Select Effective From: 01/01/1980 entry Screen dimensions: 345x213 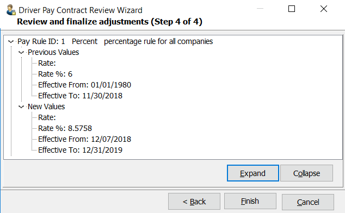pyautogui.click(x=84, y=85)
